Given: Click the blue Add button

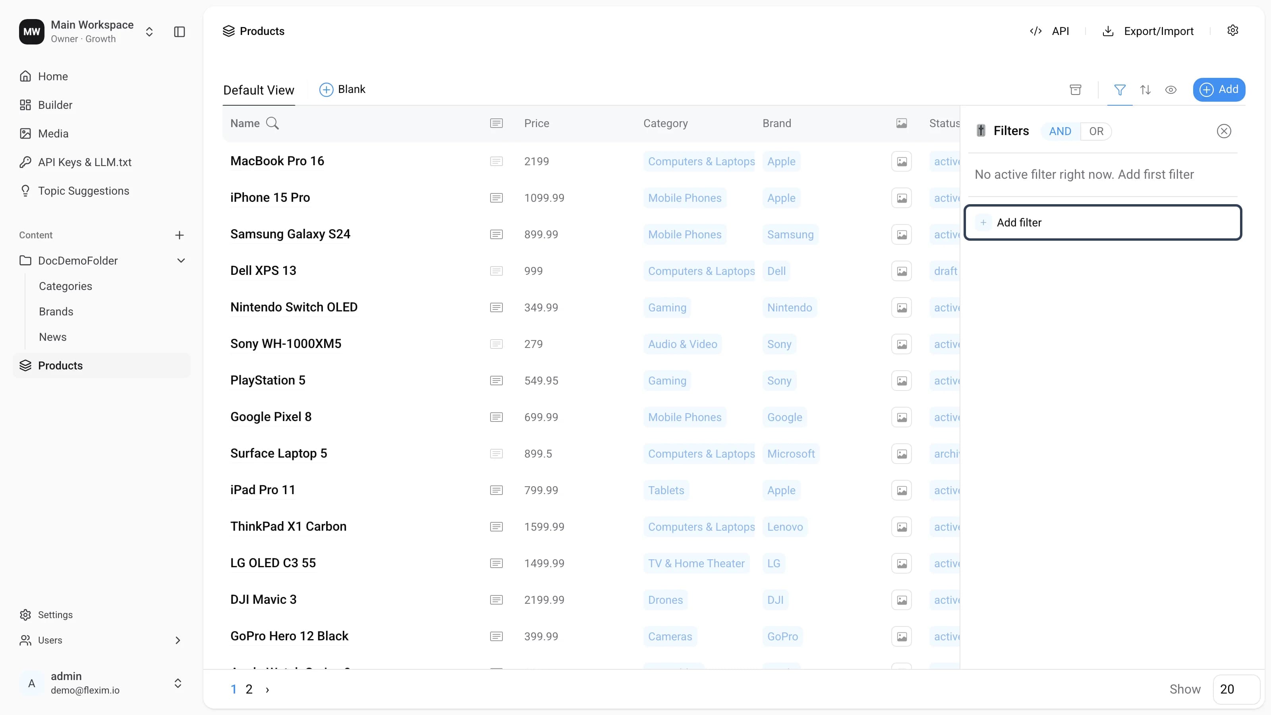Looking at the screenshot, I should (x=1219, y=90).
